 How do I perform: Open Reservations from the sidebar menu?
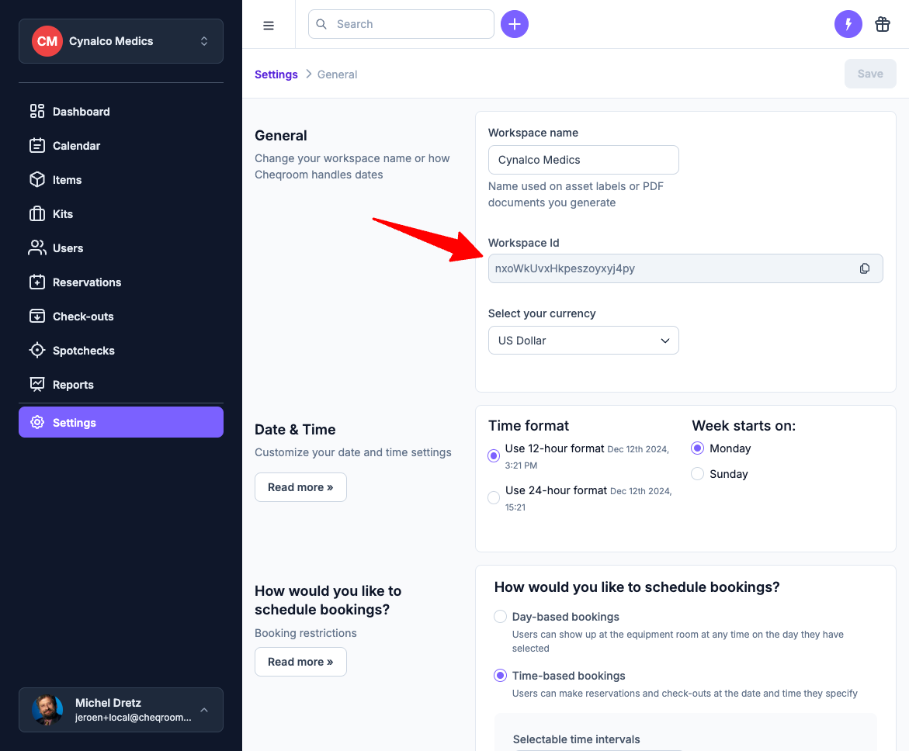(x=86, y=282)
